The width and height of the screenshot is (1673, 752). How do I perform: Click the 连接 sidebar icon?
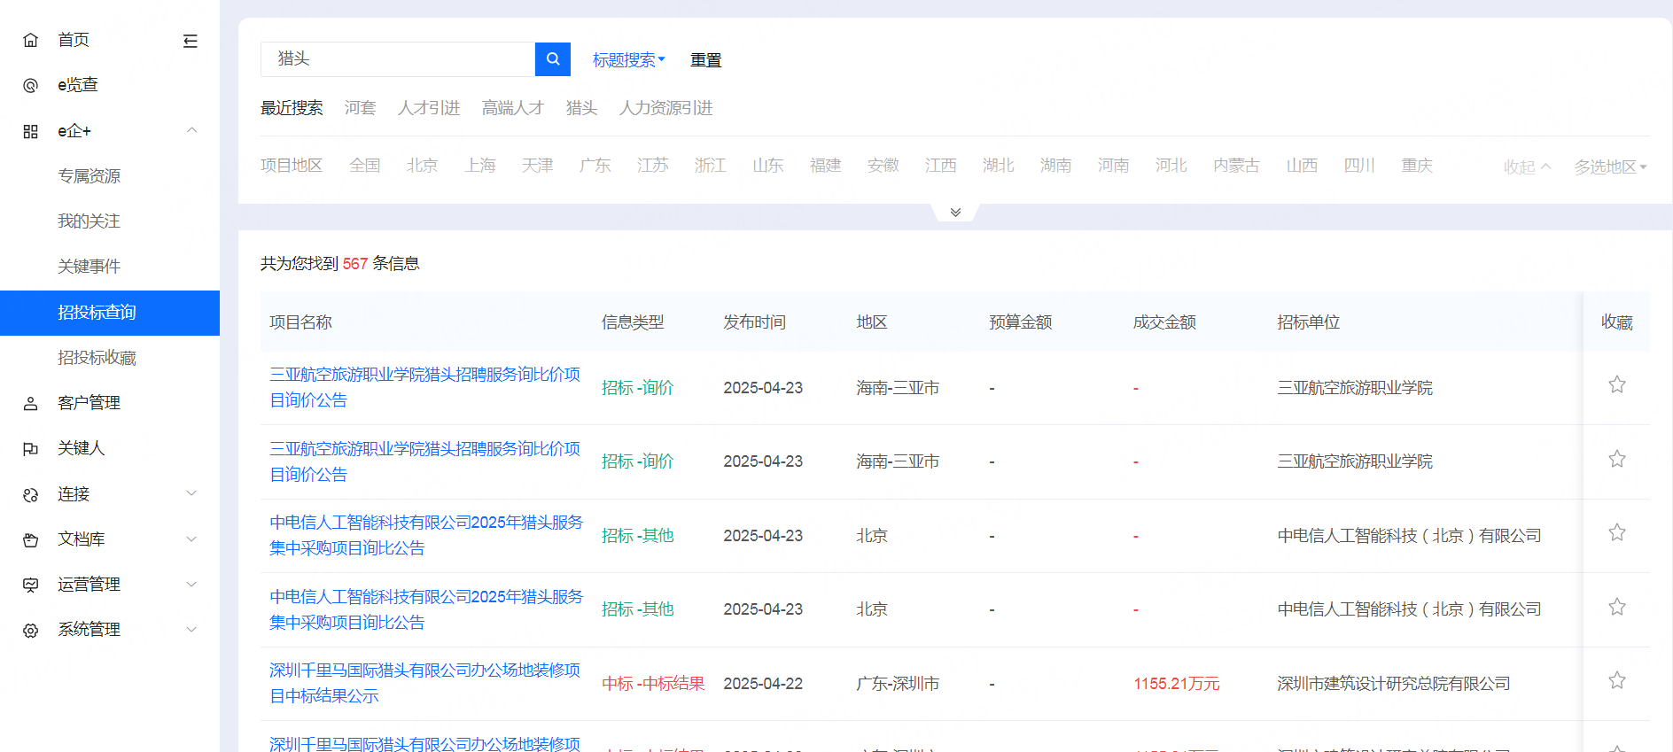point(31,494)
